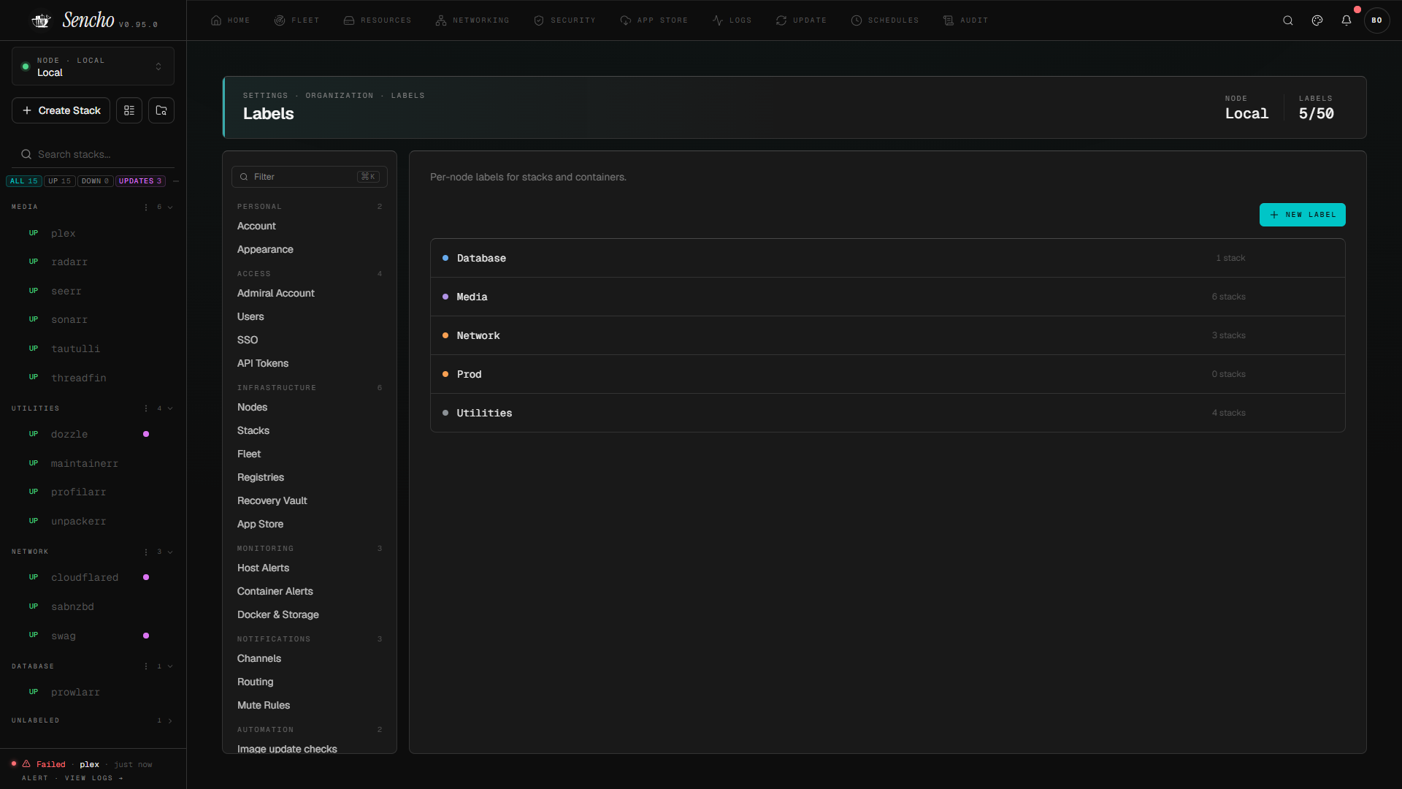Click the update indicator dot beside swag

pos(146,636)
